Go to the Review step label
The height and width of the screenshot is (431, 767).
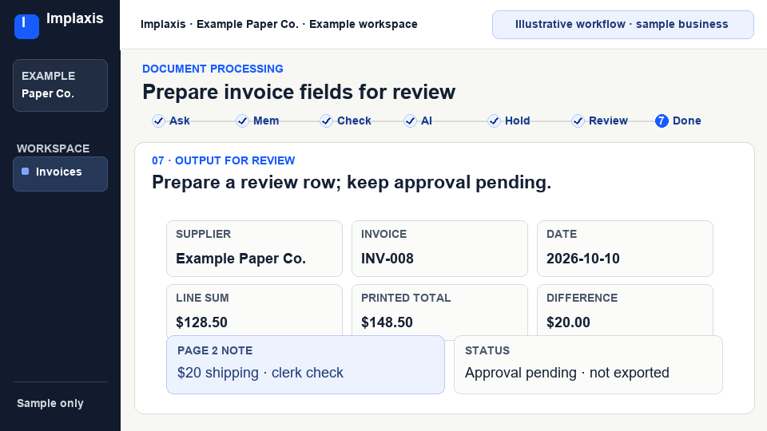click(x=608, y=121)
